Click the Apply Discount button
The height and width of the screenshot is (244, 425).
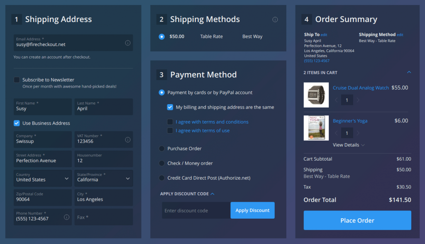252,210
